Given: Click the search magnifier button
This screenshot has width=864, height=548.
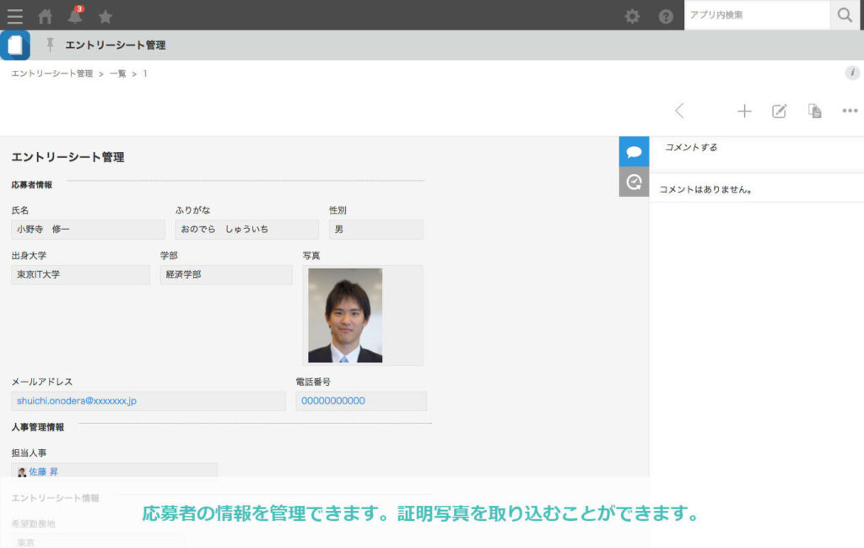Looking at the screenshot, I should [845, 15].
